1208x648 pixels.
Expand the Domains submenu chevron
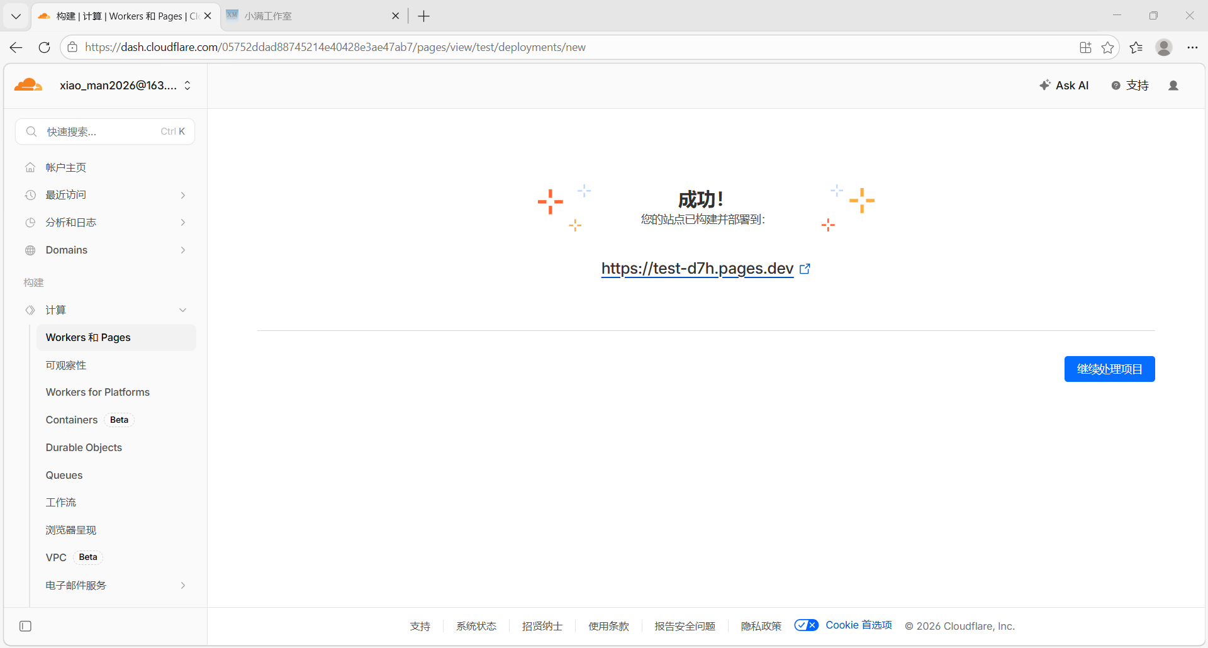coord(183,250)
